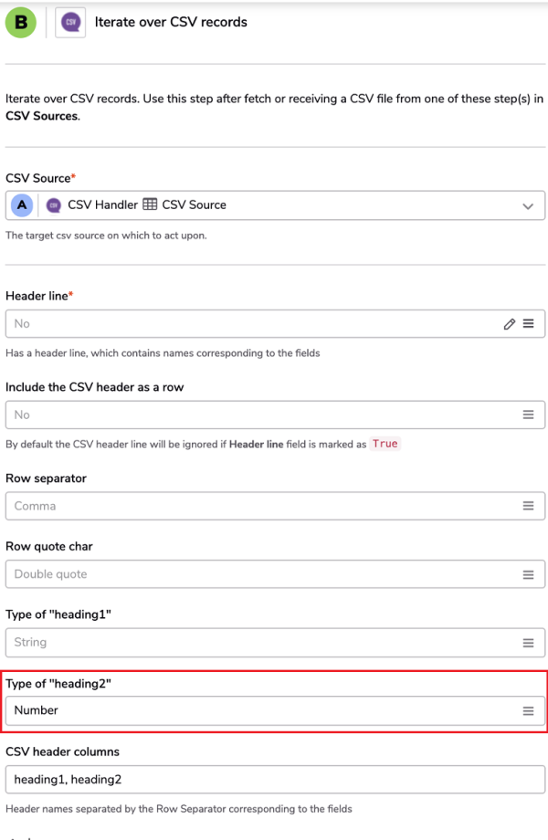Expand the CSV Source dropdown chevron

tap(528, 206)
